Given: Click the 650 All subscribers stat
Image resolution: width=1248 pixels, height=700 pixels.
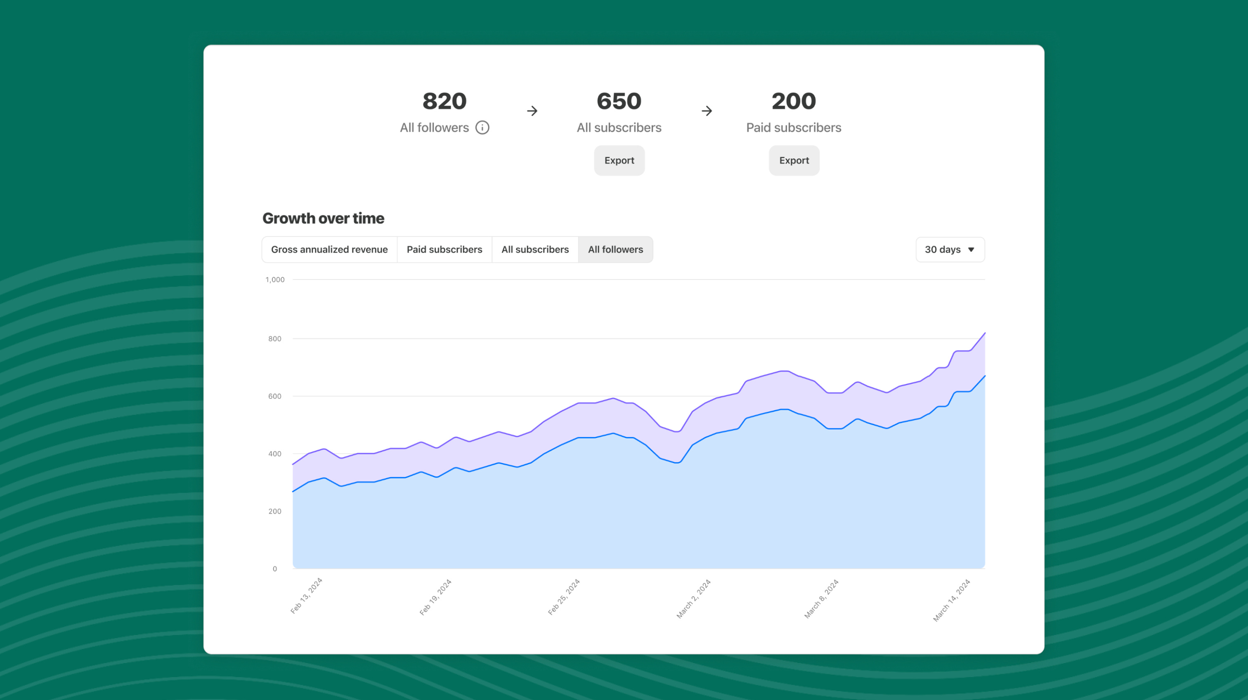Looking at the screenshot, I should (x=619, y=101).
